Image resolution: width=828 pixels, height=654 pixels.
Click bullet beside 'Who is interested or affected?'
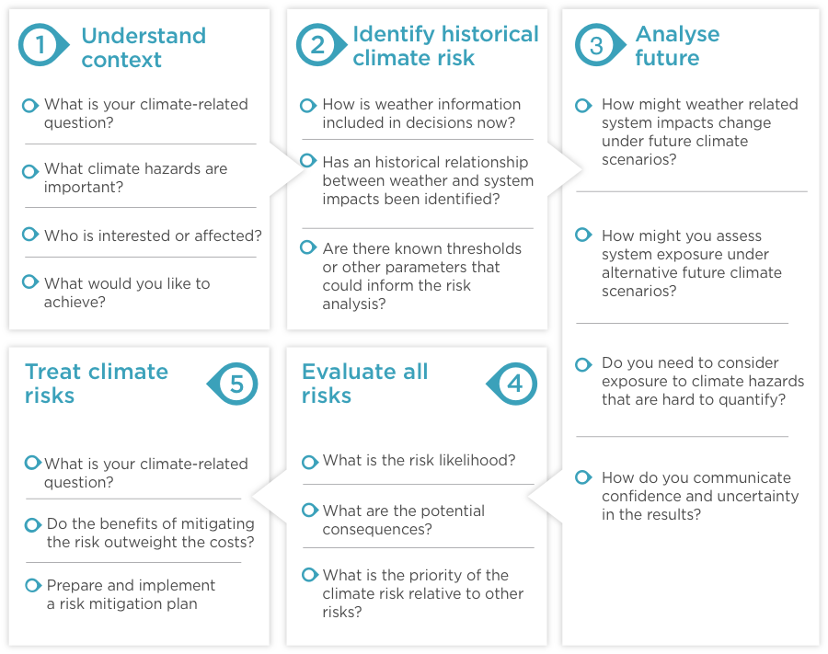(x=30, y=235)
